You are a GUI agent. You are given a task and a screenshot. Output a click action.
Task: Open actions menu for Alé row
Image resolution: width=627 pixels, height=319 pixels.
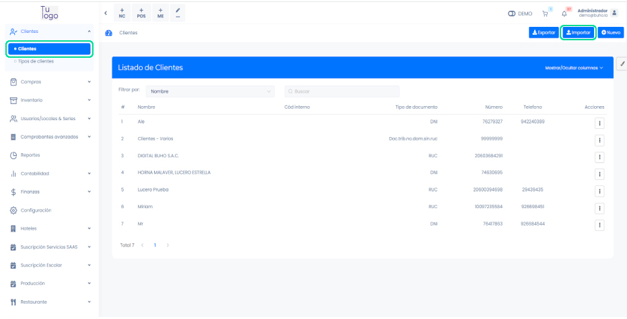599,123
